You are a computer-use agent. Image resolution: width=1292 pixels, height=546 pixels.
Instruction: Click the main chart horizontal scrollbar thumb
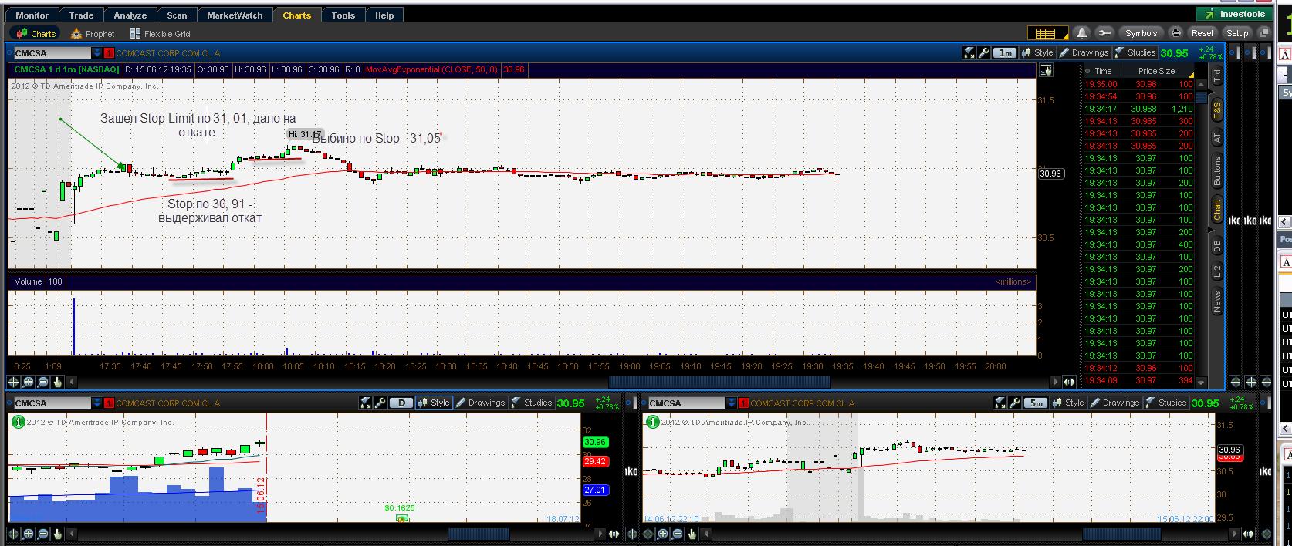click(x=719, y=382)
